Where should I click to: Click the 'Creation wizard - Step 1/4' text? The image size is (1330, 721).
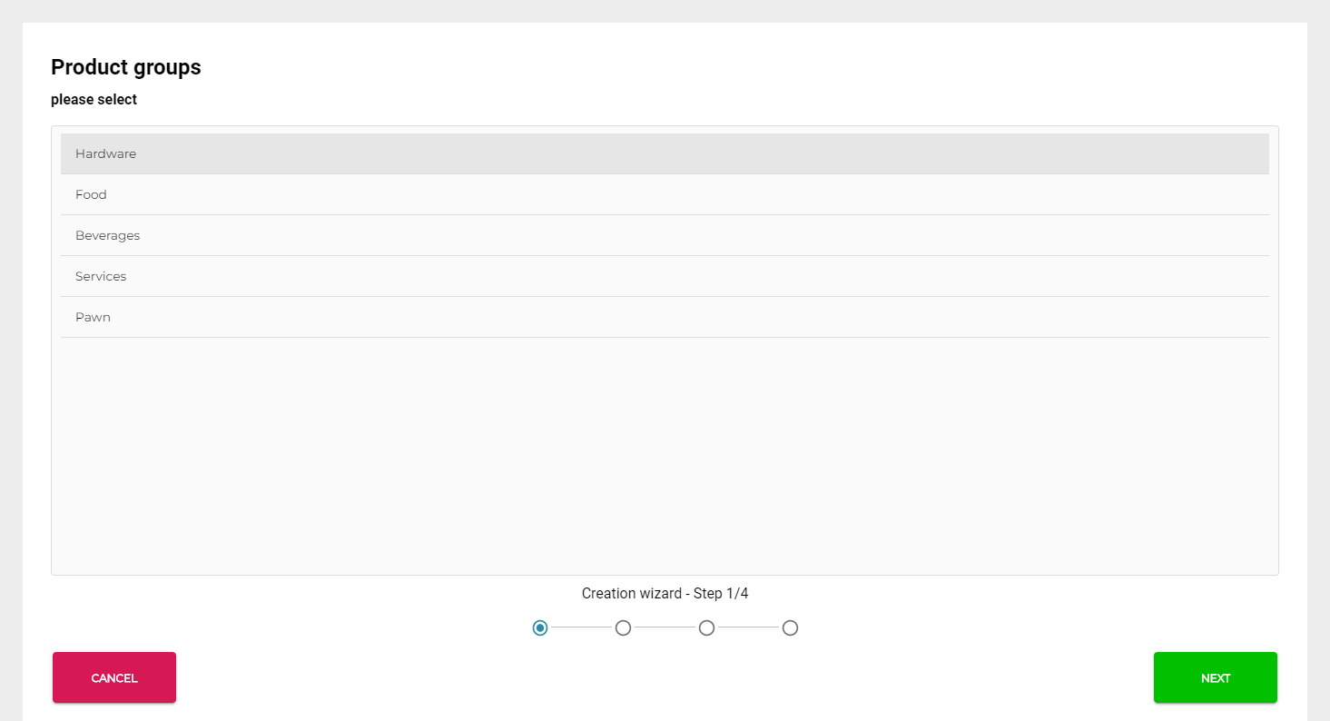tap(665, 594)
